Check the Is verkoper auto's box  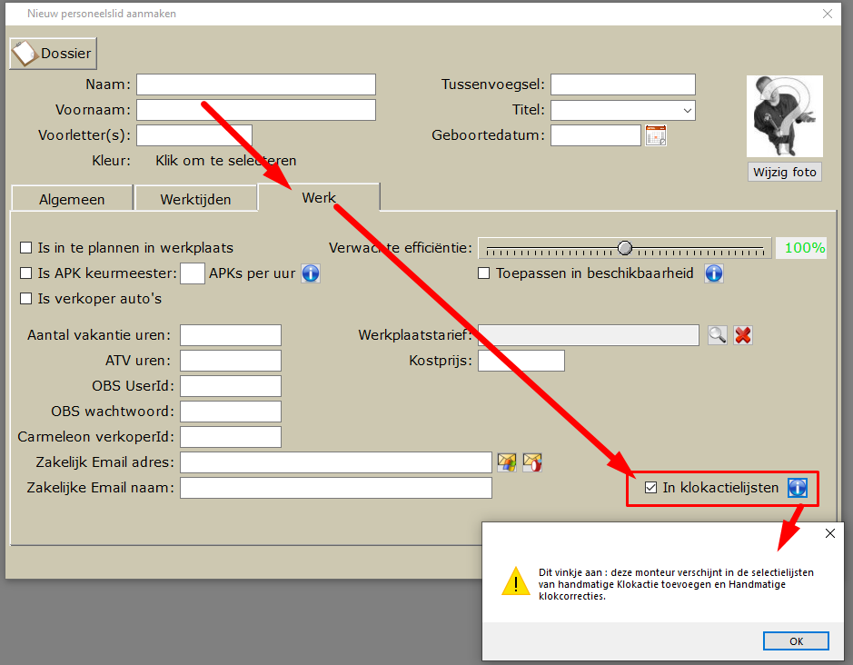click(x=25, y=299)
